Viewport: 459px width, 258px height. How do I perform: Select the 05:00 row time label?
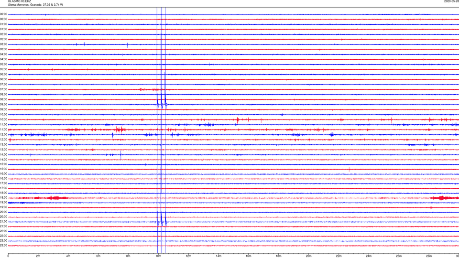point(3,64)
